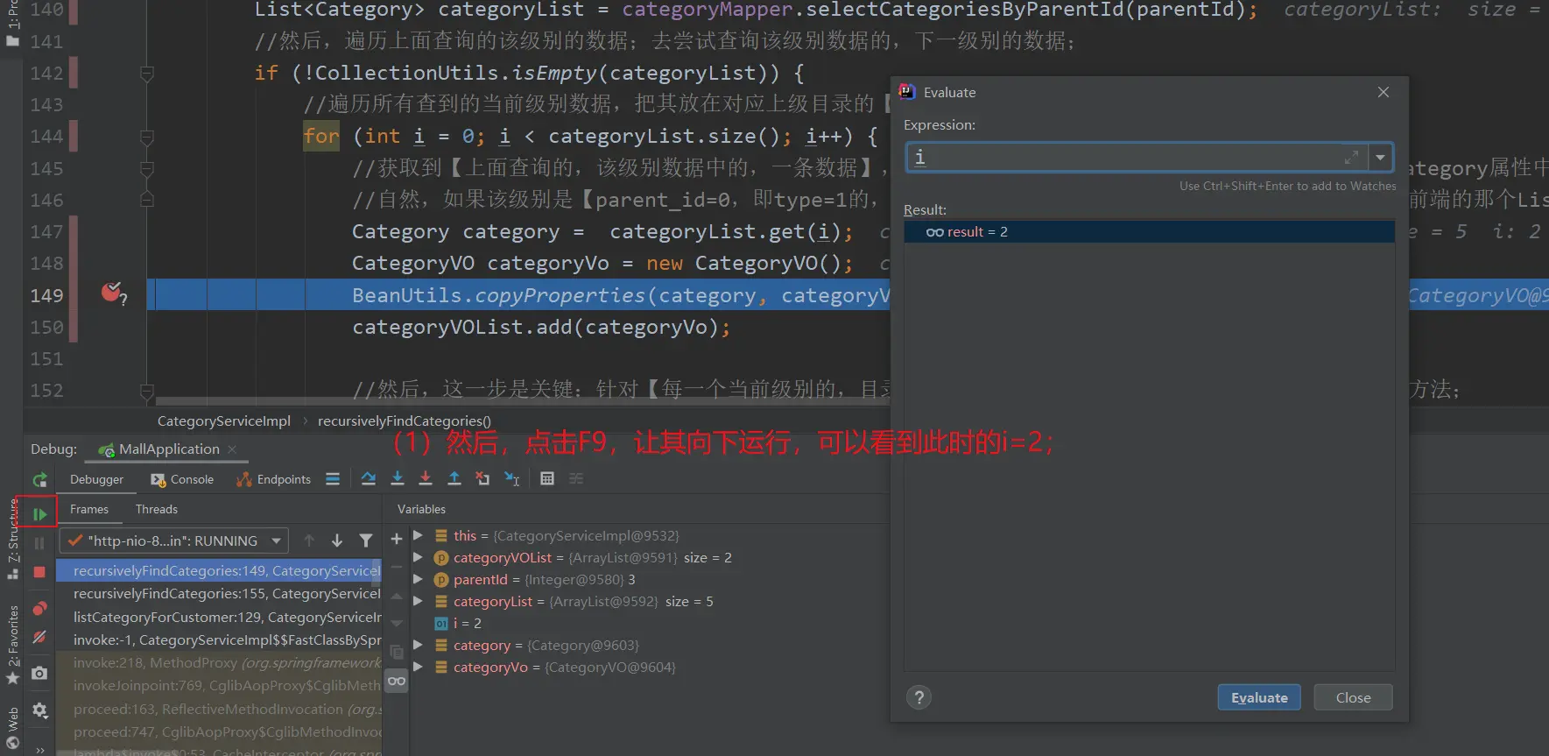
Task: Expand the categoryVOList variable
Action: [x=418, y=557]
